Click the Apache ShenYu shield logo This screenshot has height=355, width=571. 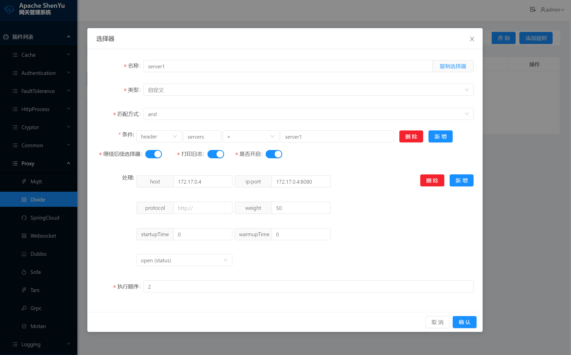9,10
